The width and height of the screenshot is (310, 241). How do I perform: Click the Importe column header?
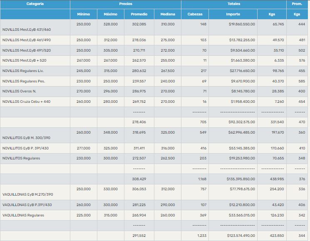pos(233,14)
